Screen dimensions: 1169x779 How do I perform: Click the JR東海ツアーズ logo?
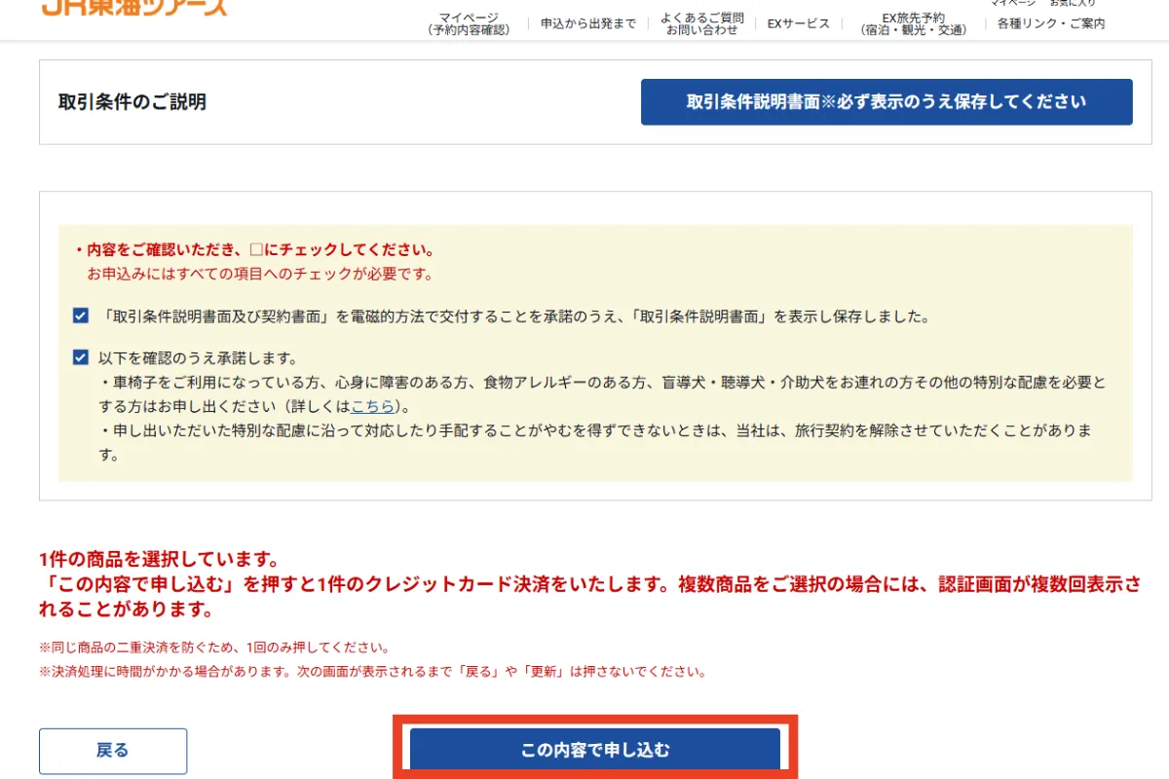coord(133,8)
